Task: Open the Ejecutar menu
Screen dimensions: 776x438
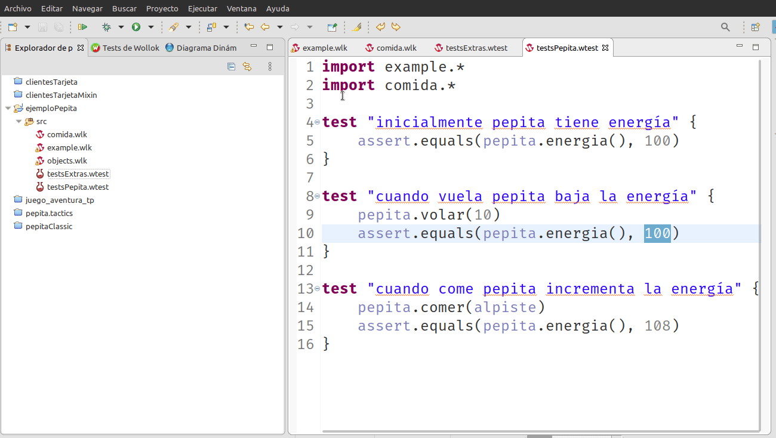Action: point(202,9)
